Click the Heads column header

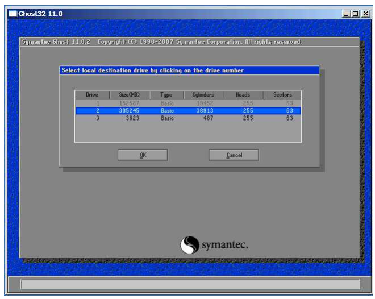click(x=243, y=95)
